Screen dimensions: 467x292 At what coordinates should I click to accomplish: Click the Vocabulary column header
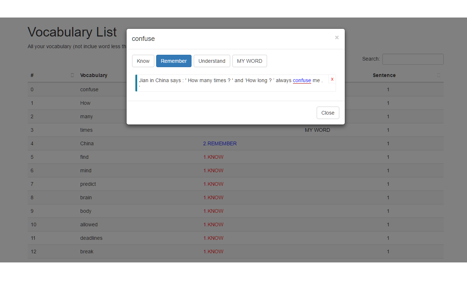tap(94, 75)
